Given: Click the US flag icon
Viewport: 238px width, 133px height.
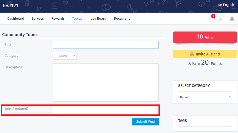Looking at the screenshot, I should pos(220,5).
